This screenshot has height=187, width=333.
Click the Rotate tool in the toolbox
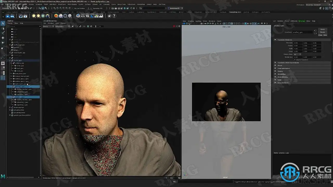pyautogui.click(x=3, y=43)
